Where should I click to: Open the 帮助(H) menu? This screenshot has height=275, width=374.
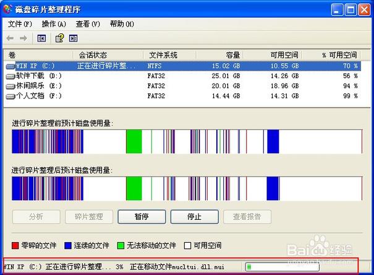121,24
